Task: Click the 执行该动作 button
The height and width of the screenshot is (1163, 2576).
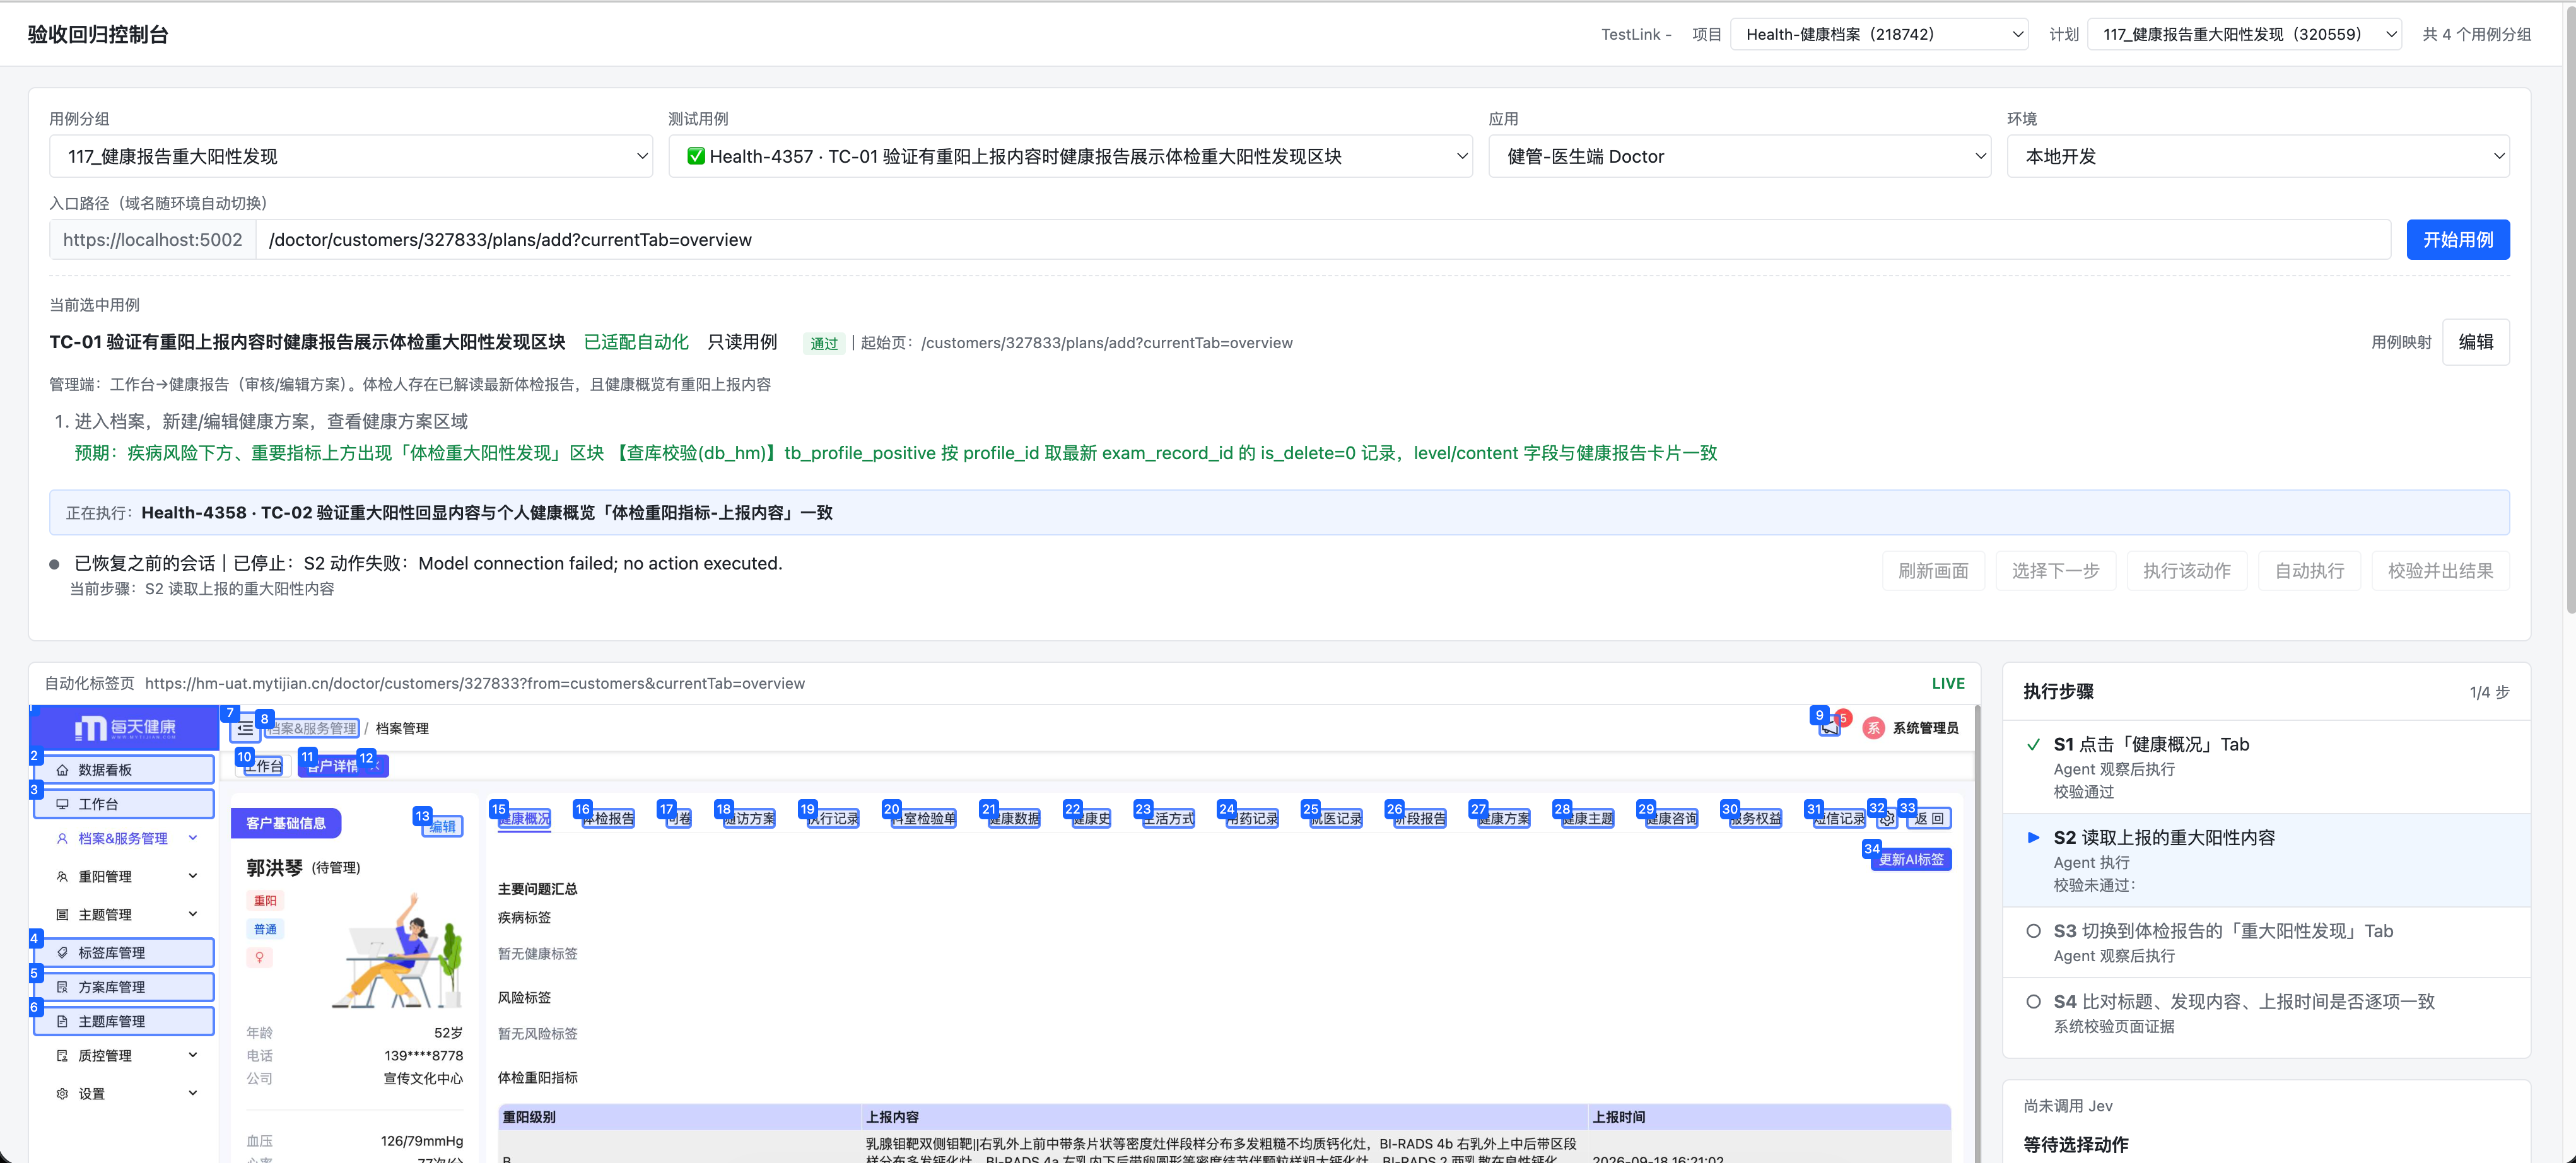Action: tap(2187, 571)
